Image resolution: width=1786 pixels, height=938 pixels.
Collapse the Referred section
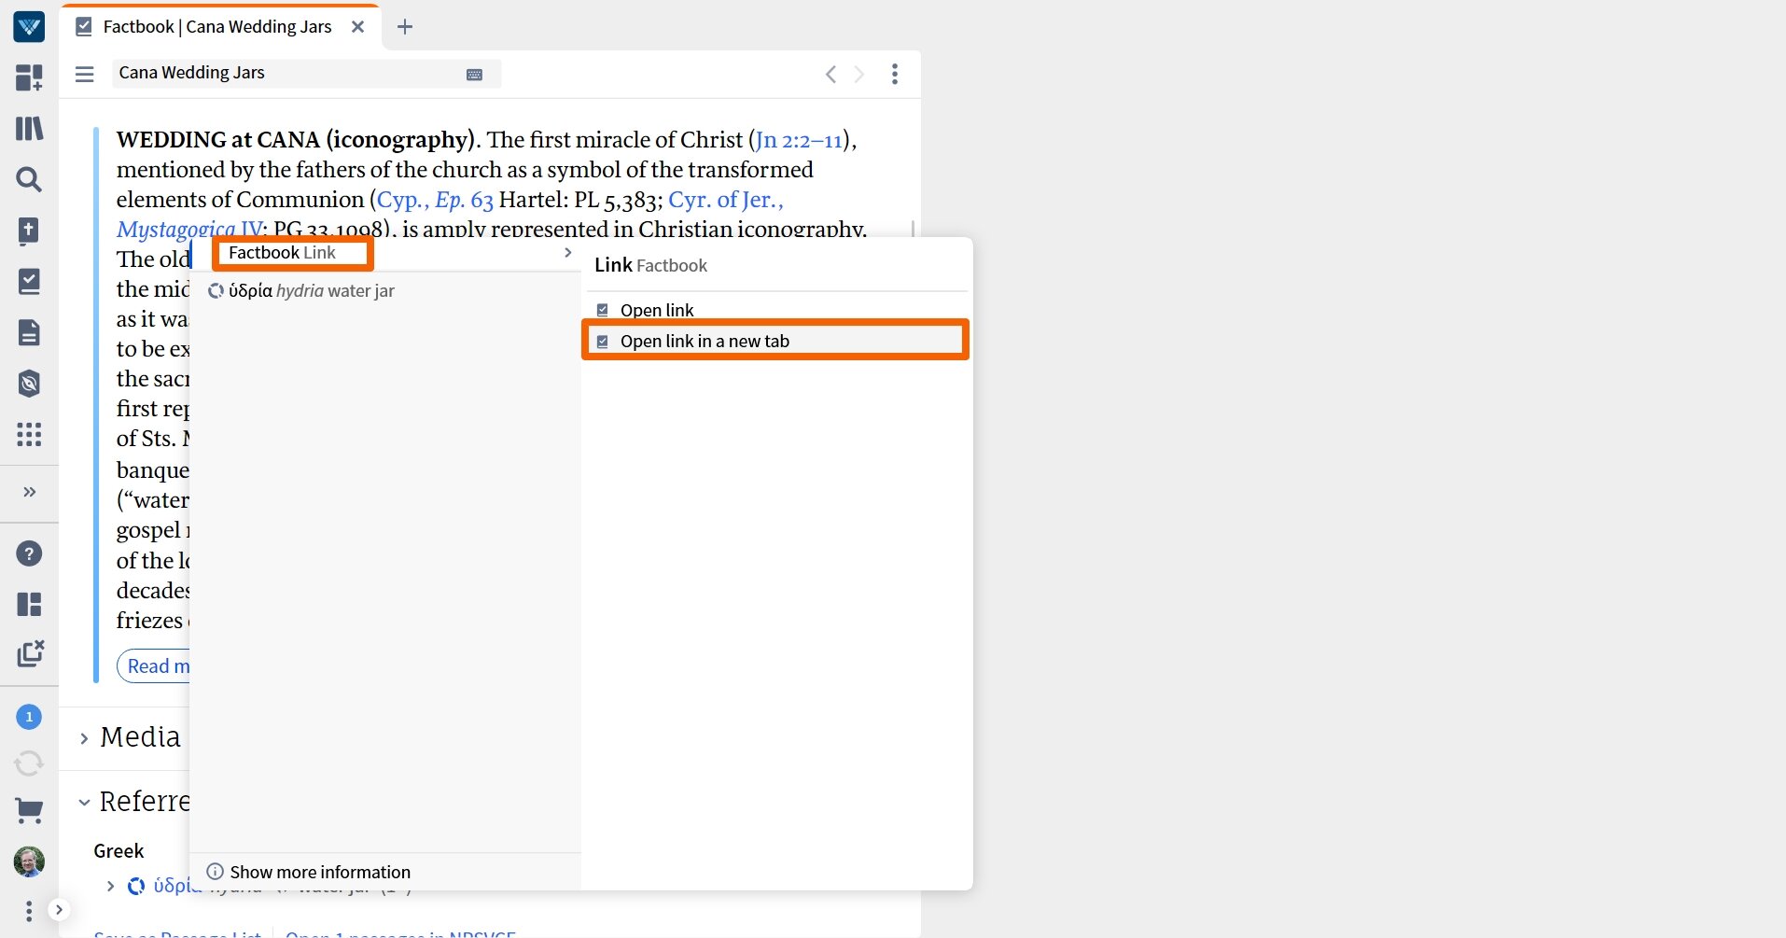[x=84, y=802]
